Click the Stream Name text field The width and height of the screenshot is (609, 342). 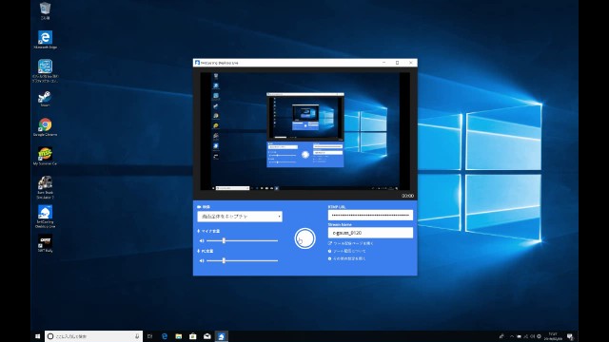tap(370, 233)
